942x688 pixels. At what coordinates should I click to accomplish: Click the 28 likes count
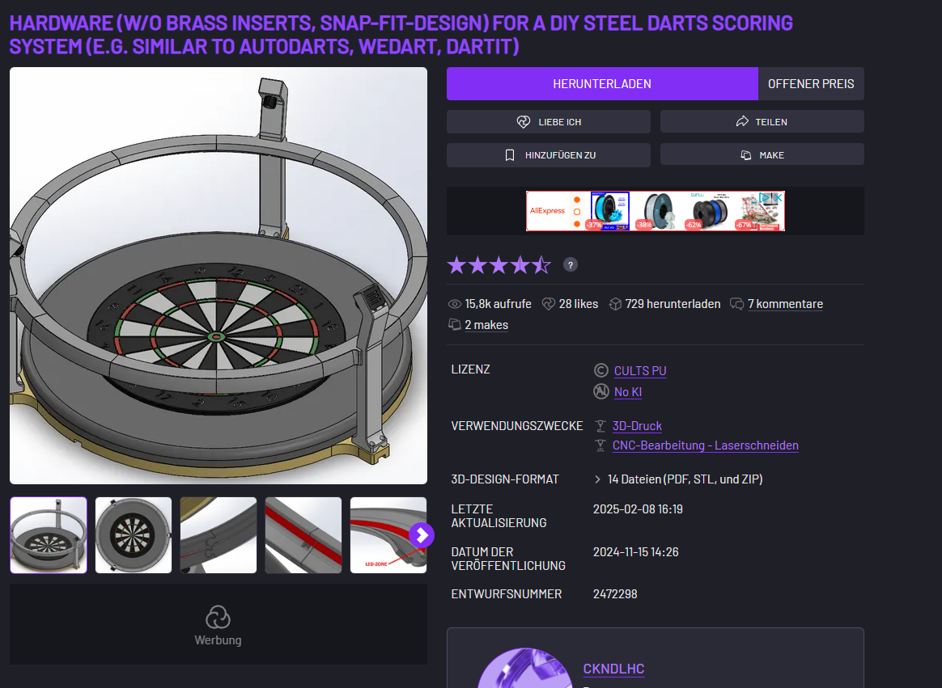[x=570, y=304]
